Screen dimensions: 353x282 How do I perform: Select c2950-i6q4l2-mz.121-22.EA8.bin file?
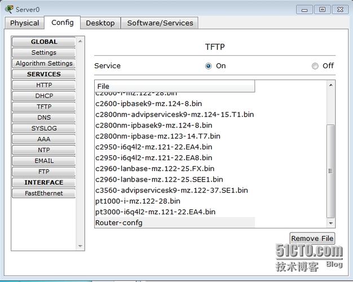click(x=175, y=158)
